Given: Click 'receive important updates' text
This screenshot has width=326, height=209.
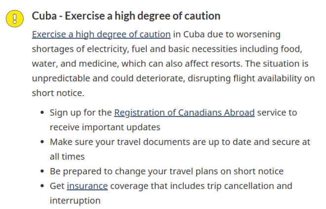Looking at the screenshot, I should (105, 127).
